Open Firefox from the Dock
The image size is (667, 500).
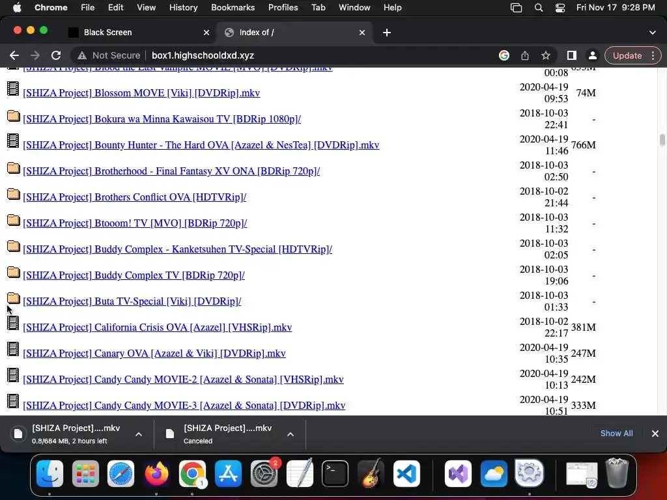(x=156, y=473)
